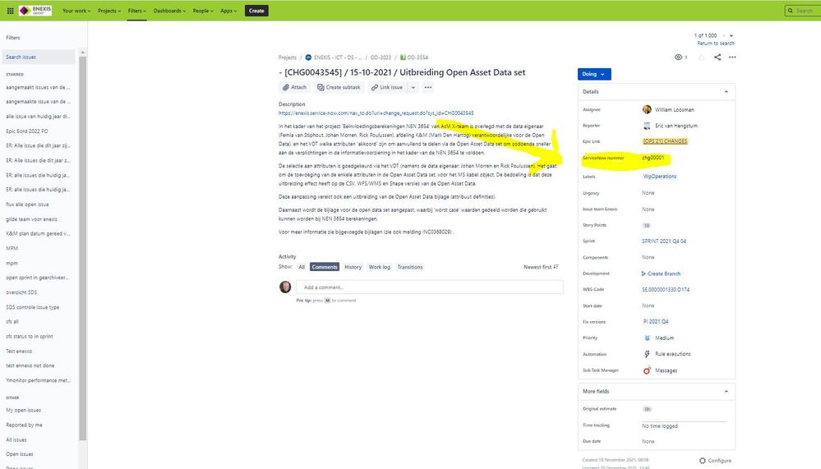Open starred filter Test enexxo
Image resolution: width=821 pixels, height=469 pixels.
coord(19,352)
